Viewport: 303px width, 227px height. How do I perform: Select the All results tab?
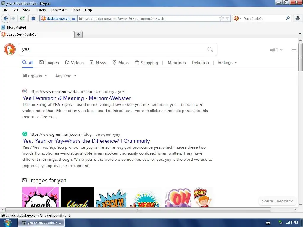pyautogui.click(x=28, y=63)
